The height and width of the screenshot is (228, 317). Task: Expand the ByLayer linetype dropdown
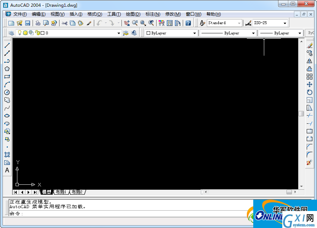(x=253, y=33)
